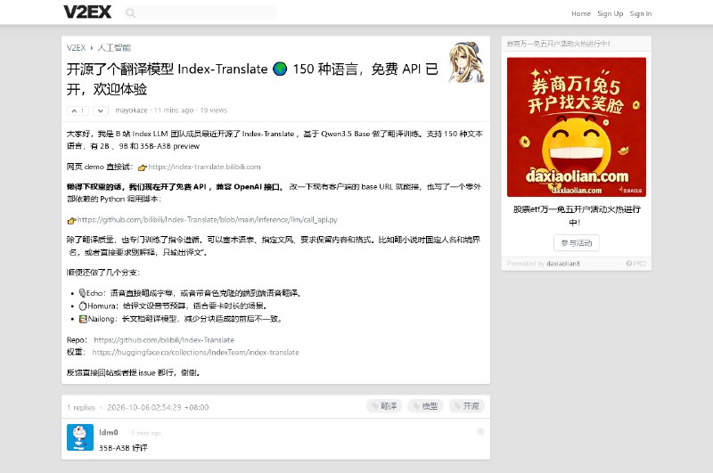
Task: Click the stopwatch emoji beside Homura
Action: [x=83, y=306]
